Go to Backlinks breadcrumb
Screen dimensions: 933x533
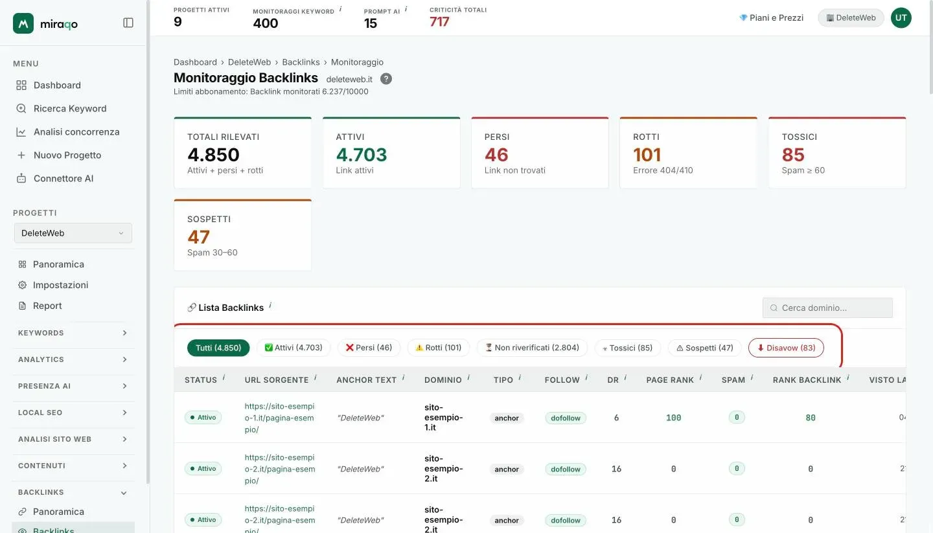[301, 62]
